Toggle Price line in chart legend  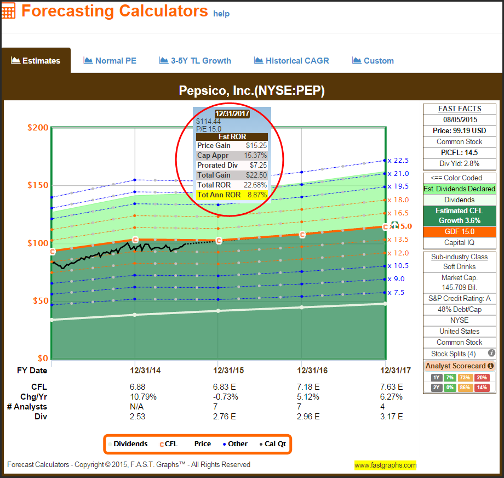202,444
